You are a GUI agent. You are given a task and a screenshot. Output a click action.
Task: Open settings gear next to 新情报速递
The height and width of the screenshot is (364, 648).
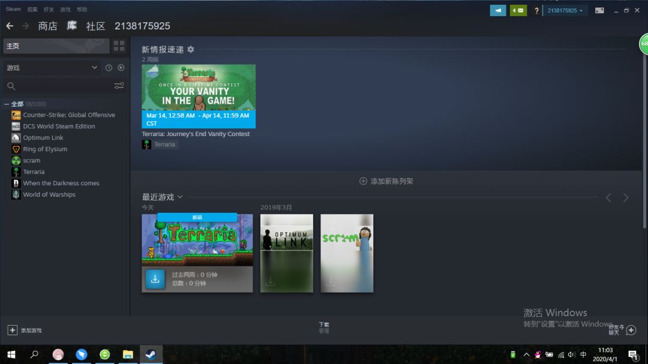[x=191, y=49]
